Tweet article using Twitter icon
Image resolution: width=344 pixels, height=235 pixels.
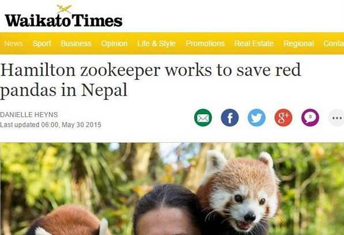point(256,117)
